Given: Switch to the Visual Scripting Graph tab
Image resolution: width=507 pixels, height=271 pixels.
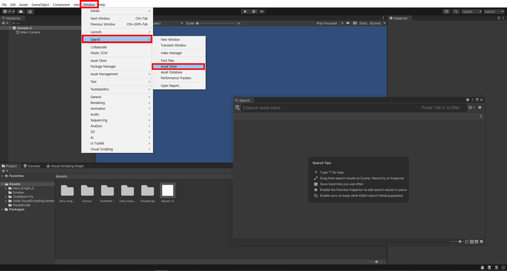Looking at the screenshot, I should coord(65,166).
